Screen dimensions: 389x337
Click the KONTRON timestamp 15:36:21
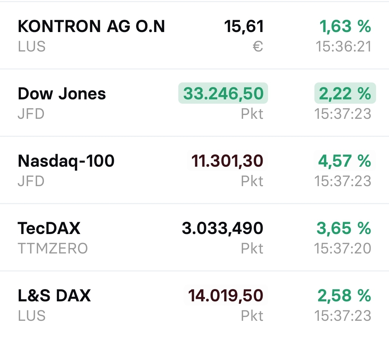tap(343, 46)
